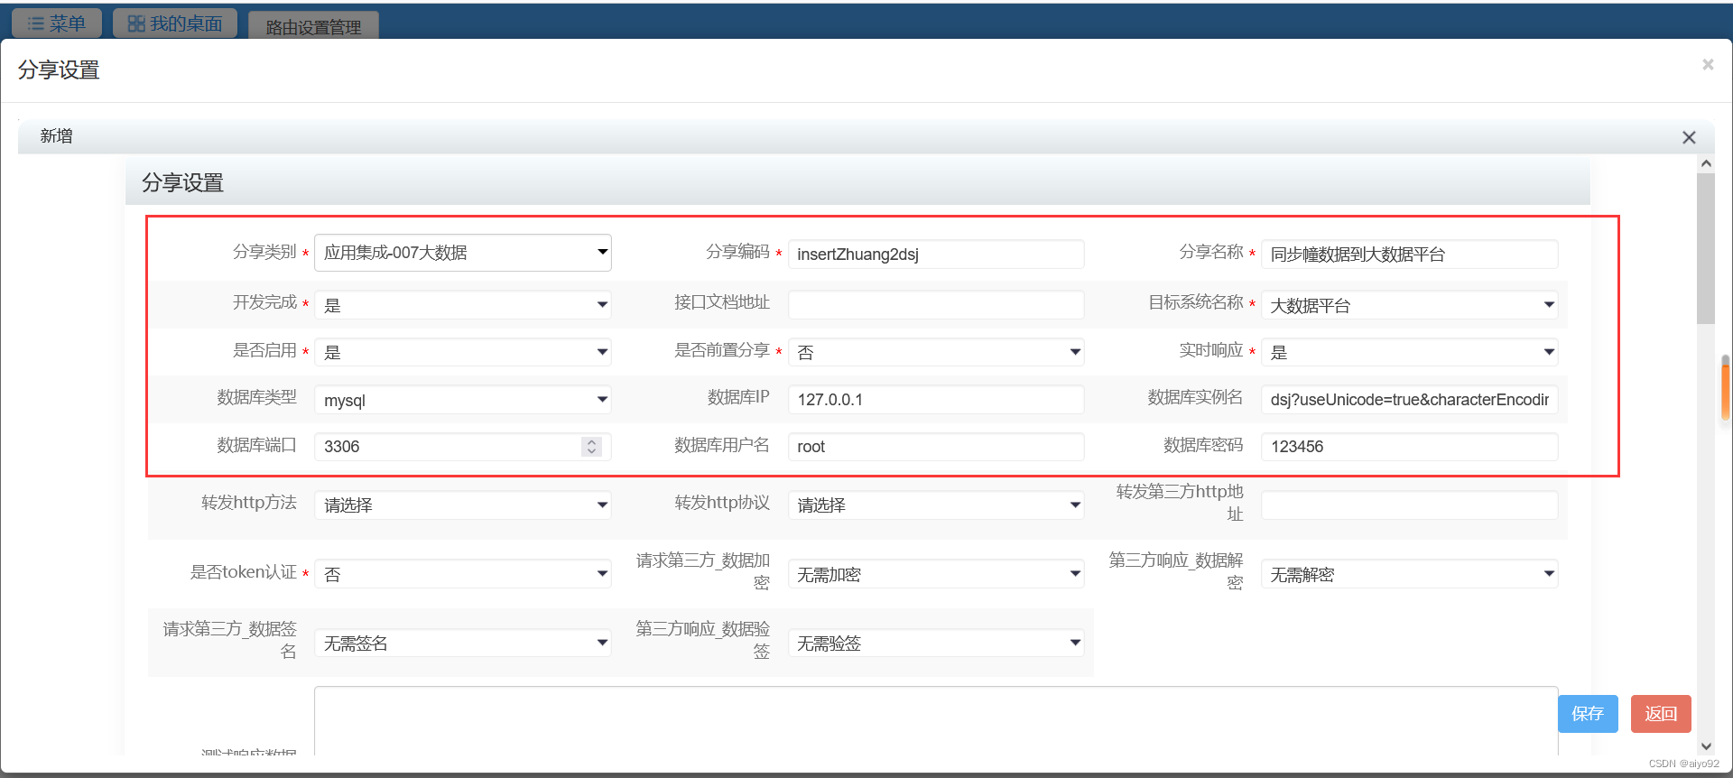This screenshot has width=1733, height=778.
Task: Open the 目标系统名称 dropdown
Action: (x=1409, y=305)
